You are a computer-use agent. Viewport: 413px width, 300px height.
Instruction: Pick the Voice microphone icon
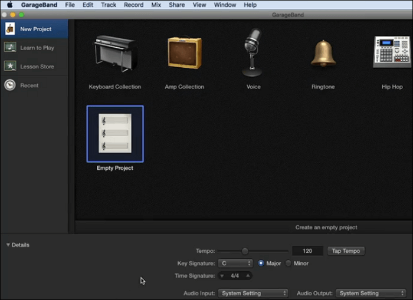[253, 52]
